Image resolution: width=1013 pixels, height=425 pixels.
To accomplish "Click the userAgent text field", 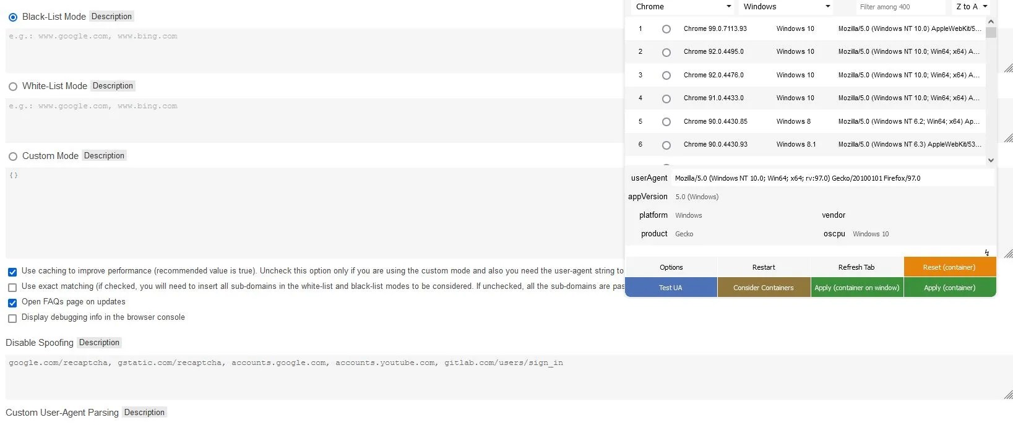I will [x=833, y=178].
